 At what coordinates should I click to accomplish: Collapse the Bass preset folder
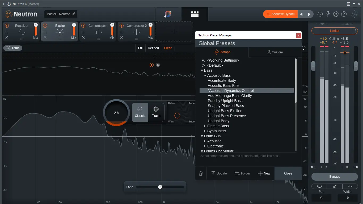202,71
